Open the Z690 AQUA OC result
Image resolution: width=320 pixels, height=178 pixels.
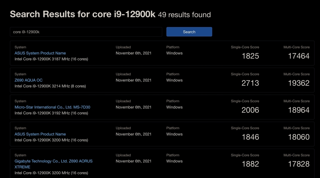[x=29, y=80]
